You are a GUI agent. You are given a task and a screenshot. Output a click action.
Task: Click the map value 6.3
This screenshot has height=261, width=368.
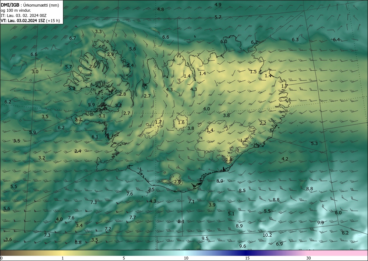coord(295,40)
